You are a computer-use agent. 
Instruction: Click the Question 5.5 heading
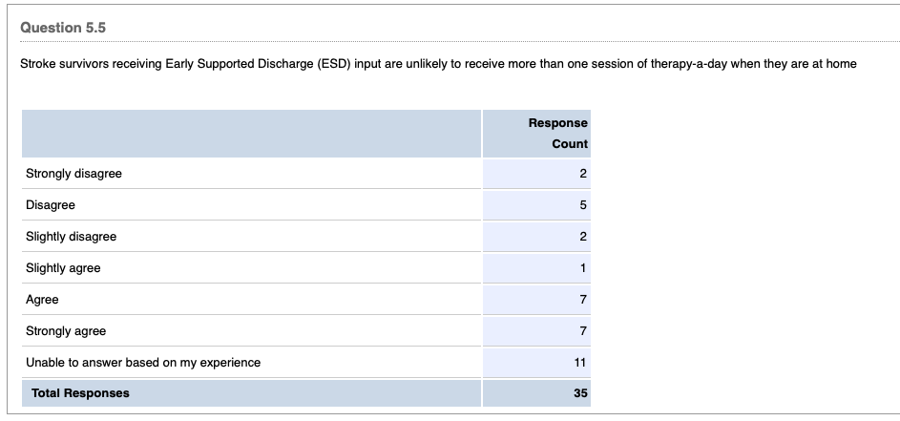pyautogui.click(x=63, y=29)
